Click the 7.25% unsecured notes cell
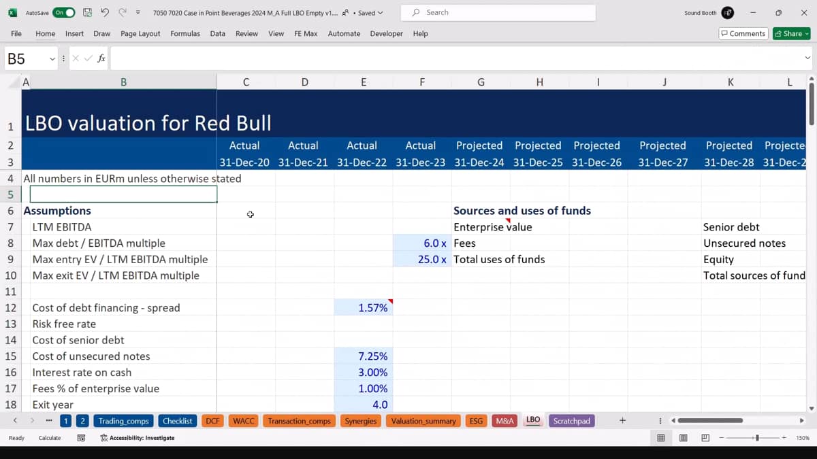Image resolution: width=817 pixels, height=459 pixels. coord(364,356)
